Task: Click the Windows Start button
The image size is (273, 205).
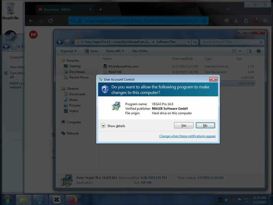Action: pos(7,200)
